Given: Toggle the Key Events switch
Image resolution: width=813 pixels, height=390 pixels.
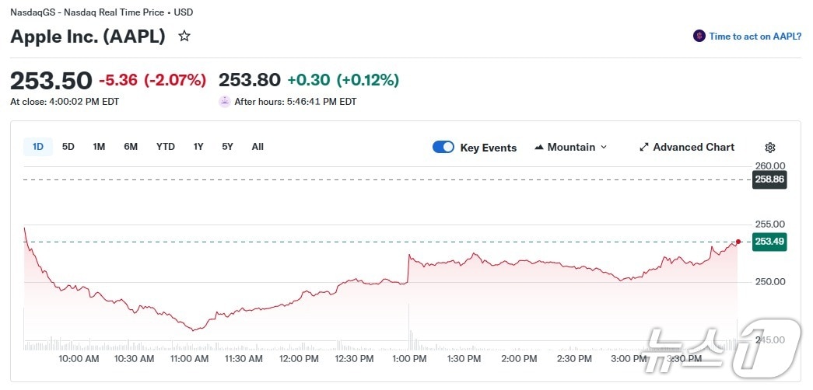Looking at the screenshot, I should click(x=443, y=147).
